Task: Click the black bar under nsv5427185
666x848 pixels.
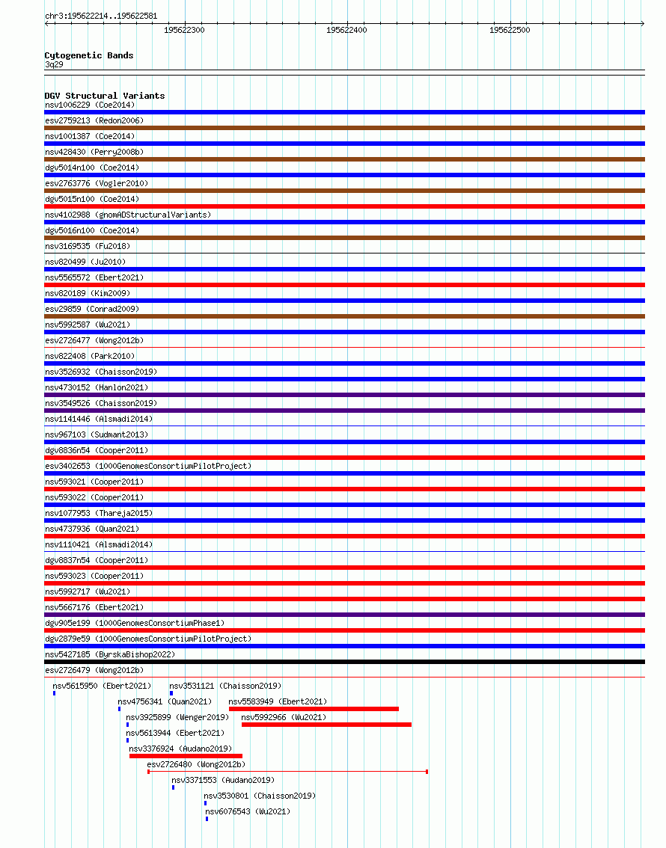Action: pos(345,662)
